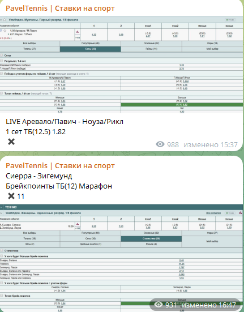Toggle У кого будет больше брейк-поинтов checkbox
244x312 pixels.
(x=1, y=257)
